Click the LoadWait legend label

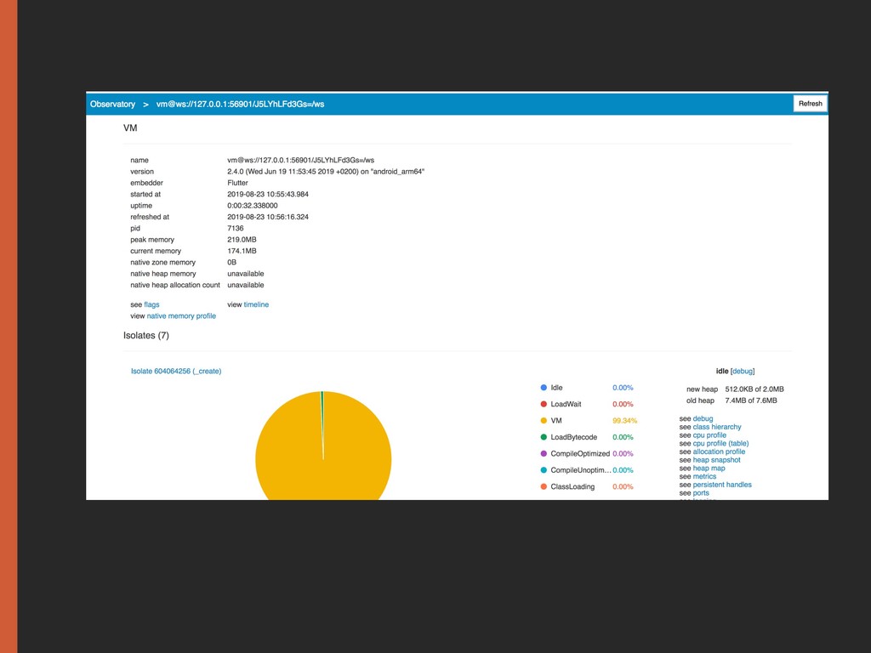(566, 404)
